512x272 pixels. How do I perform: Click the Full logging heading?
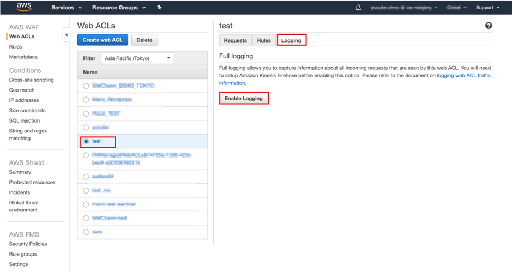point(236,56)
